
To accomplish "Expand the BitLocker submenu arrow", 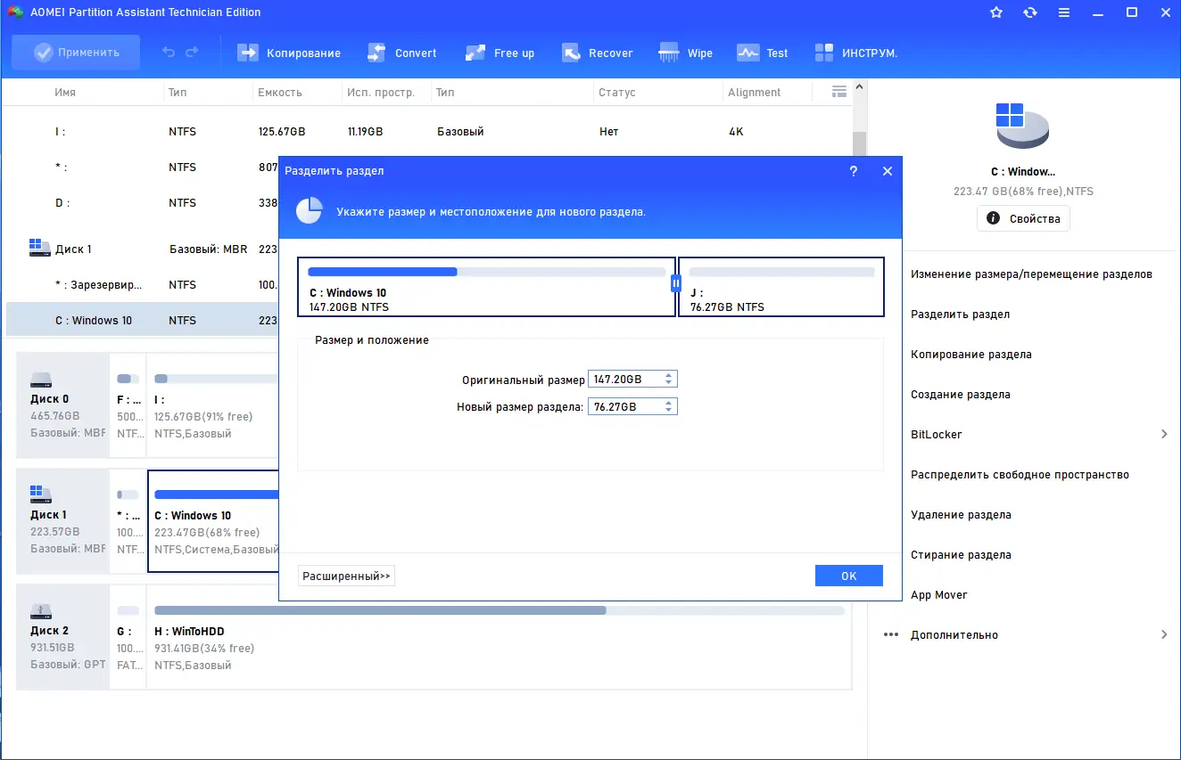I will pos(1164,435).
